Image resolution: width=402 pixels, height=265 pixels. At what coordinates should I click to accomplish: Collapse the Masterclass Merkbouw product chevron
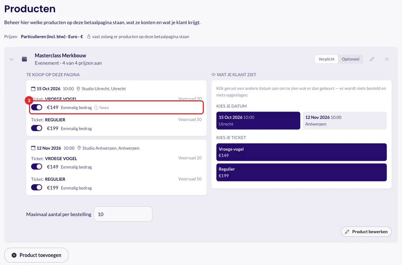tap(12, 59)
